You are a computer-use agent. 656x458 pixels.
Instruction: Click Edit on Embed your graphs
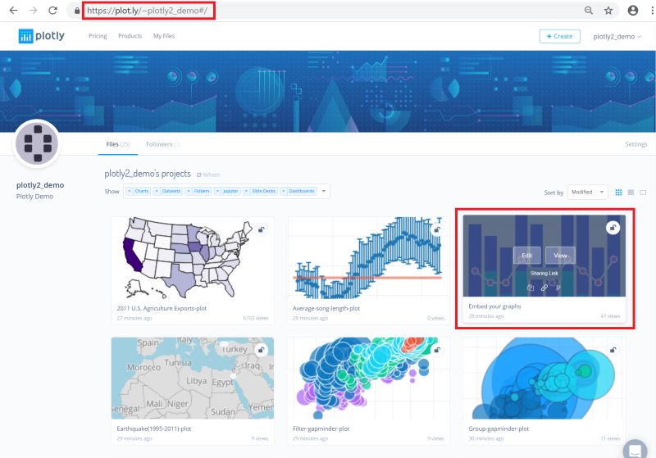527,256
